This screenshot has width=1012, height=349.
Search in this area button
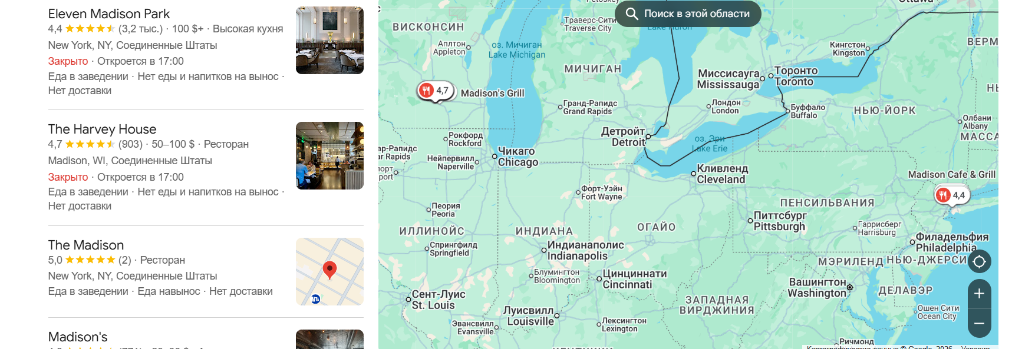[688, 14]
